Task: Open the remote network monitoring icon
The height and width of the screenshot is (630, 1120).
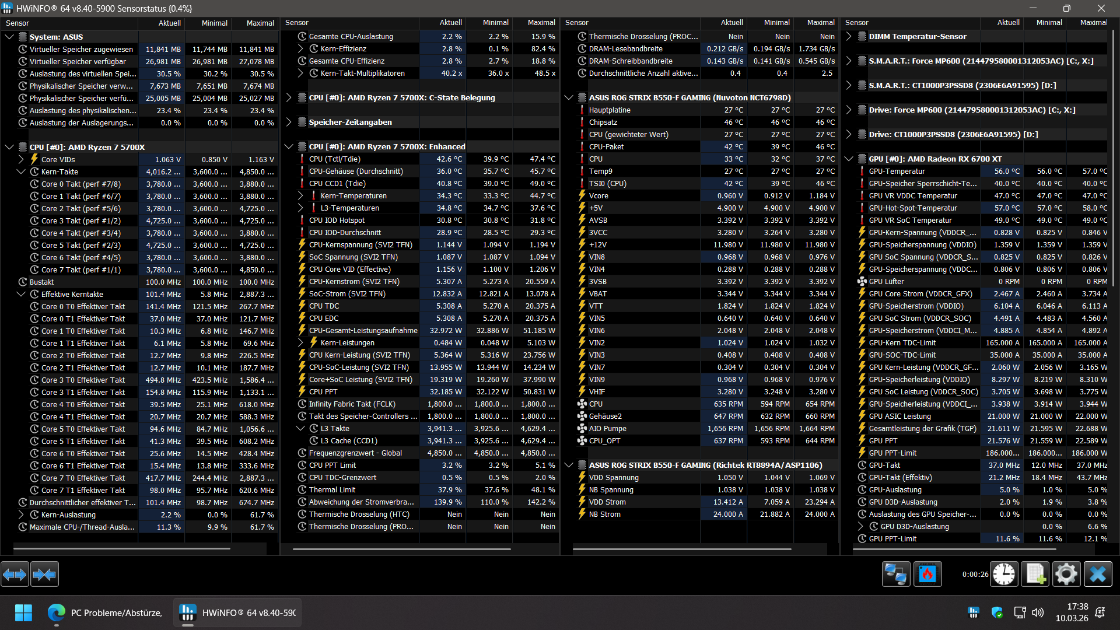Action: [895, 575]
